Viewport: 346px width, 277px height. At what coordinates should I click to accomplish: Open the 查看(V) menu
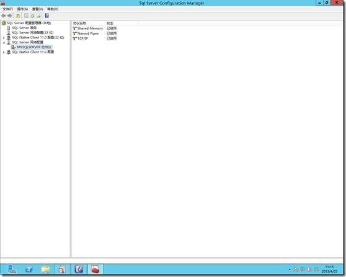point(37,9)
